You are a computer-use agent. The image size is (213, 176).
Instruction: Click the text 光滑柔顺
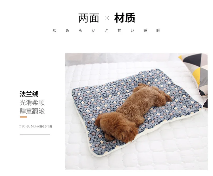click(32, 103)
